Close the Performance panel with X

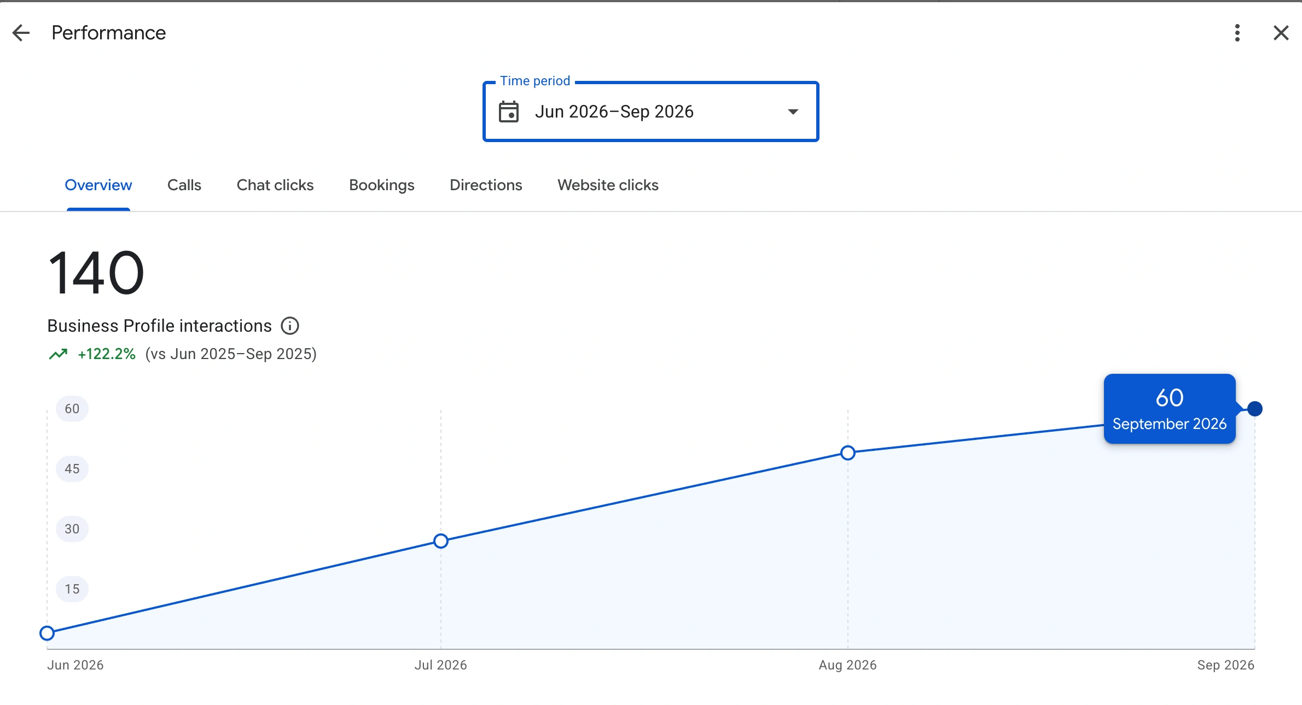click(x=1281, y=33)
